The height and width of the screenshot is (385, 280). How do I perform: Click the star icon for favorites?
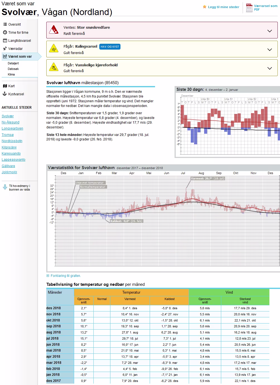click(205, 7)
